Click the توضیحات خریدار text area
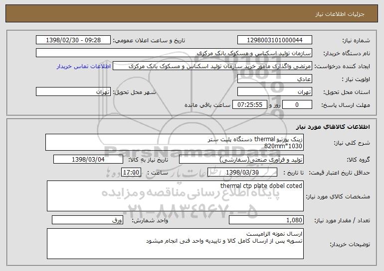The height and width of the screenshot is (271, 384). [175, 244]
